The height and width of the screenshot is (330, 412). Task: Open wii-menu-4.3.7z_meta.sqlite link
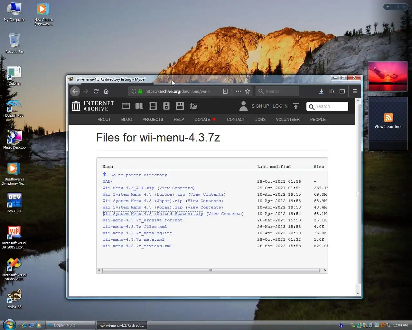point(137,233)
